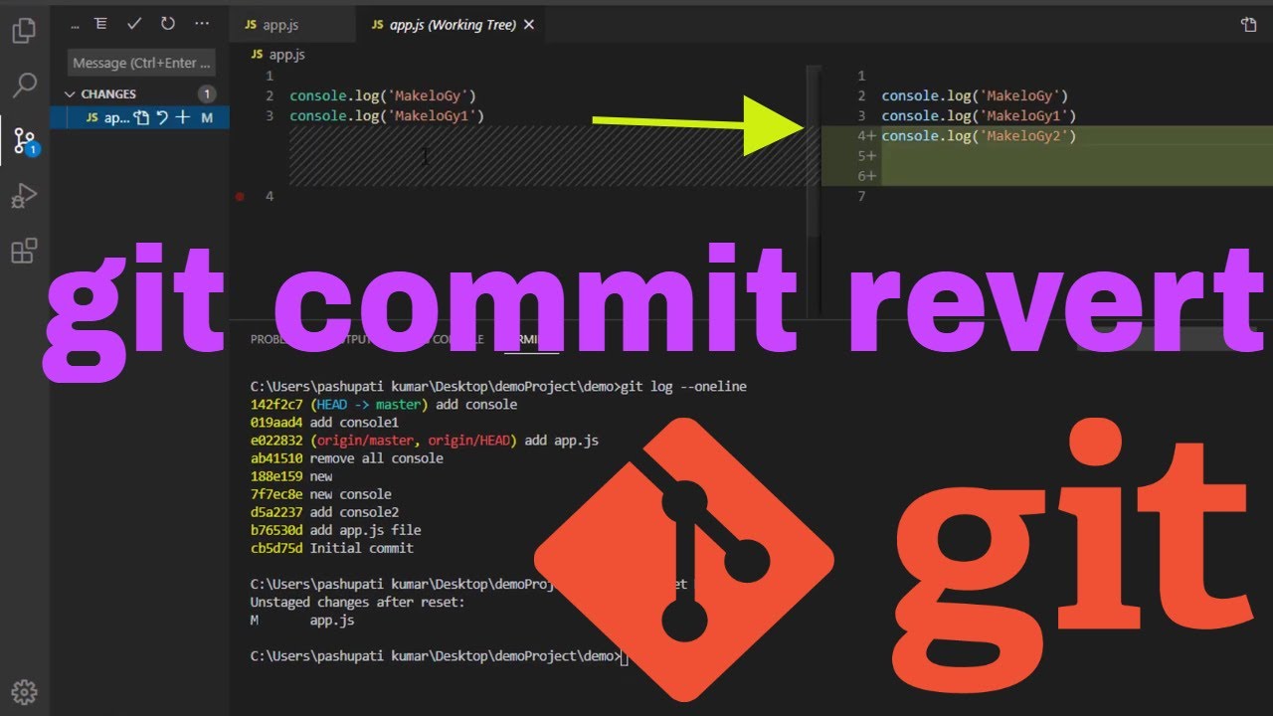The image size is (1273, 716).
Task: Open the Manage settings gear
Action: (24, 692)
